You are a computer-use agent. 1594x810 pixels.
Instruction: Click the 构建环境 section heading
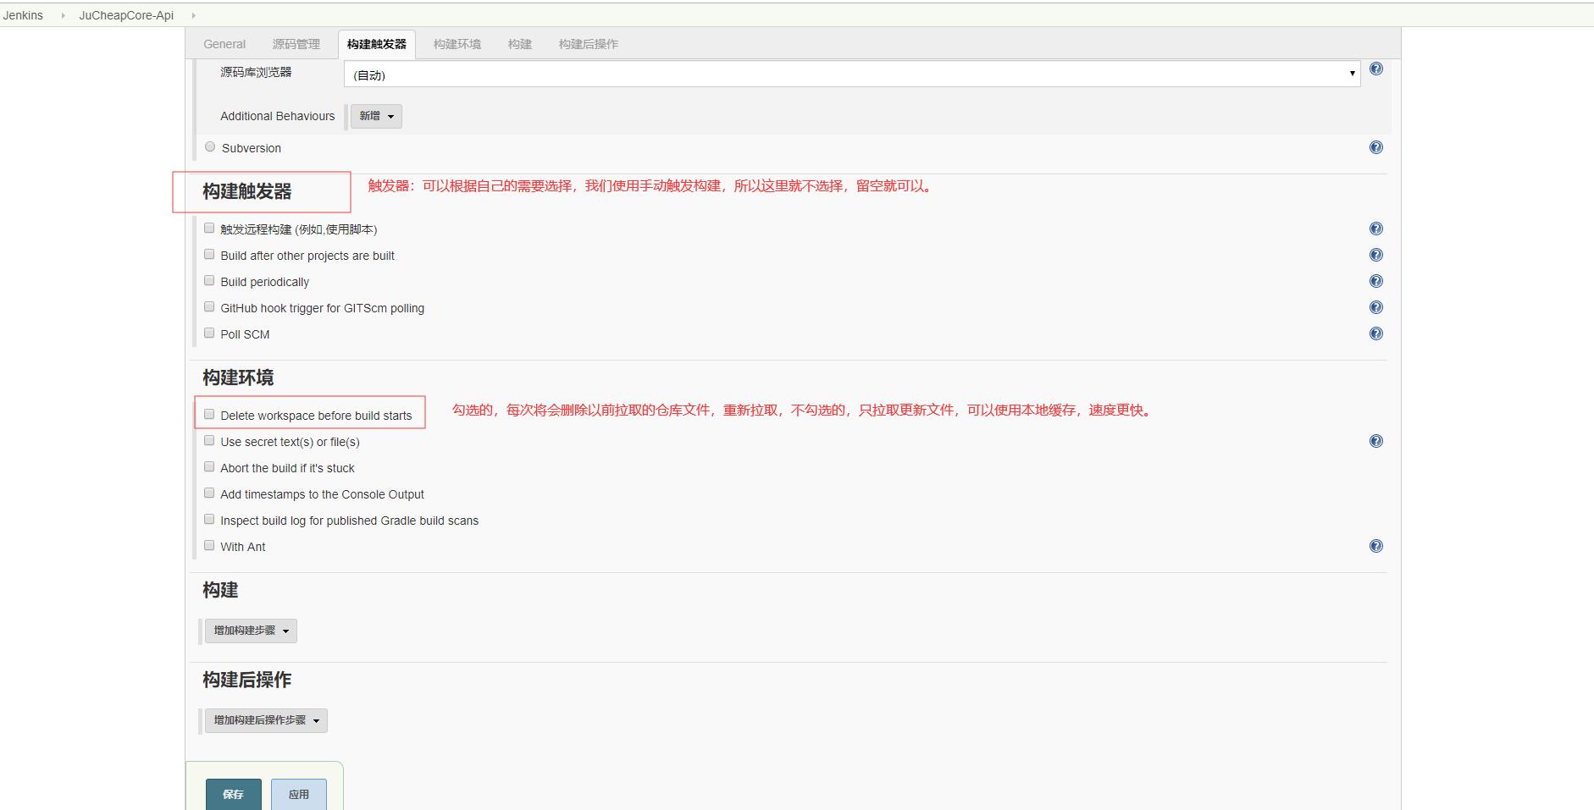(238, 377)
